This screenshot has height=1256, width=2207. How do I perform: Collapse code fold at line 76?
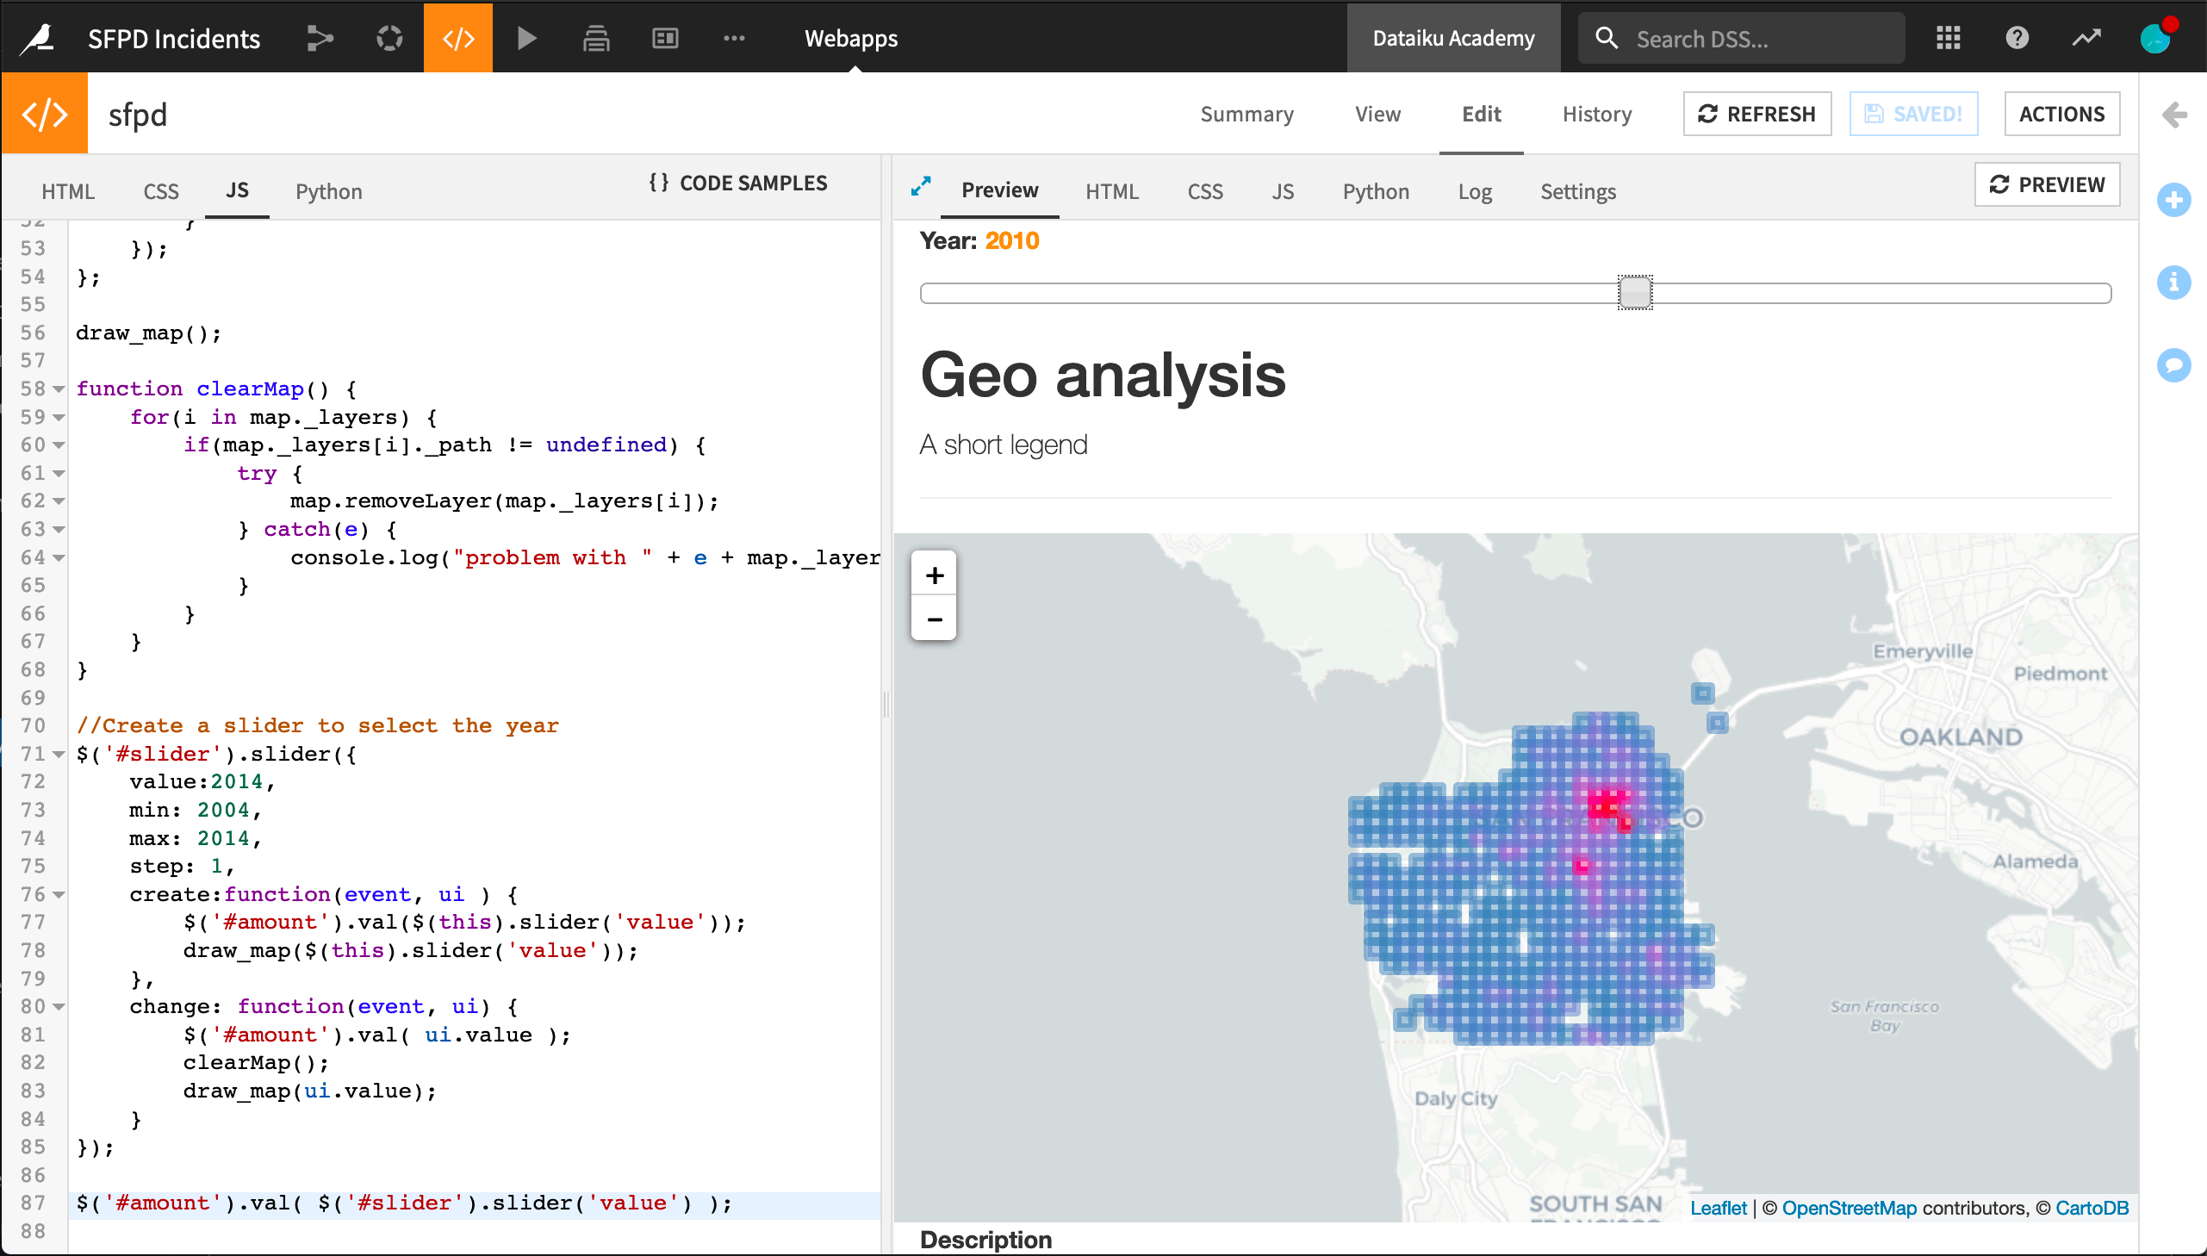pos(59,894)
